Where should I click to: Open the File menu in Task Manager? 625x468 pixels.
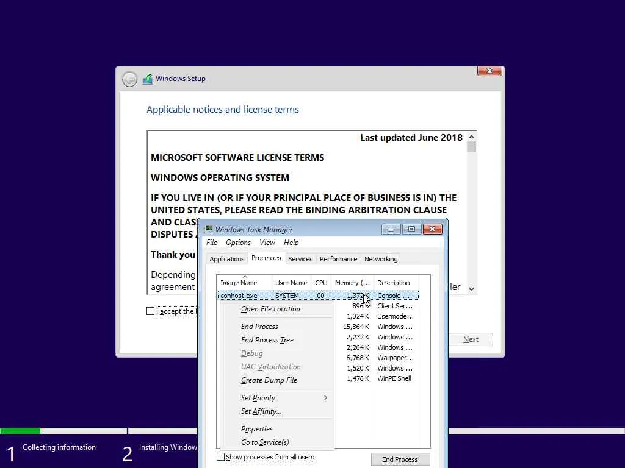coord(212,243)
